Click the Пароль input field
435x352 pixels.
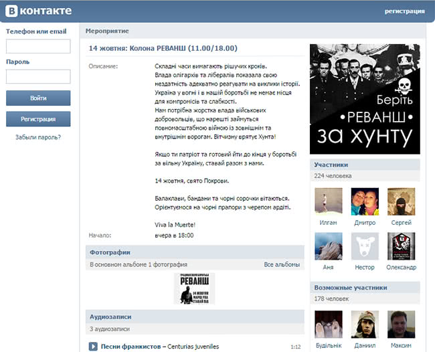click(x=38, y=76)
